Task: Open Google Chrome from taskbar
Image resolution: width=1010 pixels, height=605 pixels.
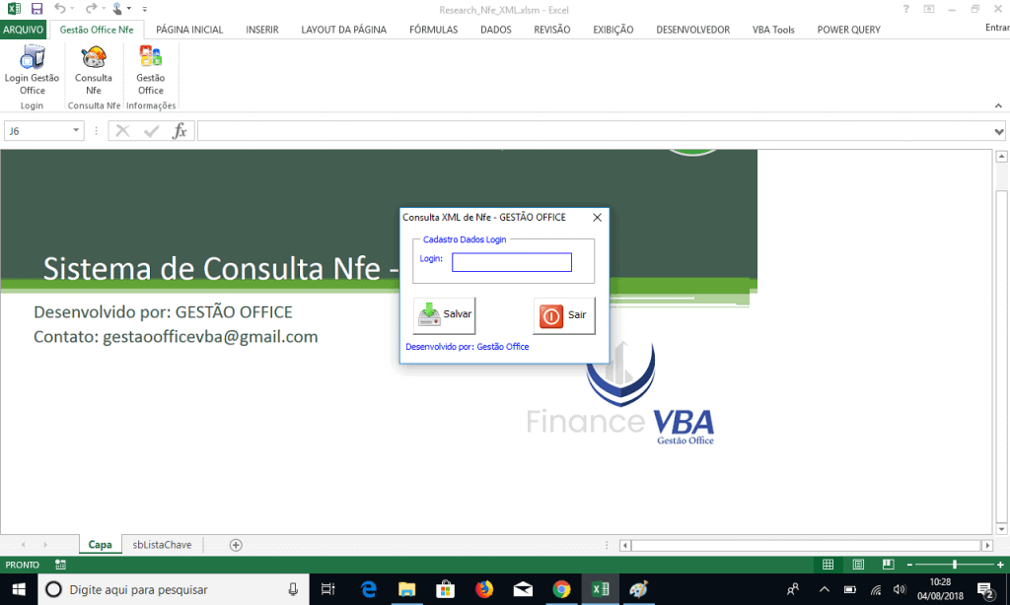Action: (561, 589)
